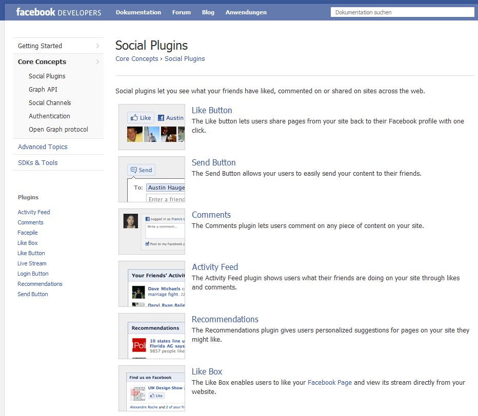This screenshot has height=416, width=478.
Task: Open Anwendungen in the top bar
Action: click(246, 12)
